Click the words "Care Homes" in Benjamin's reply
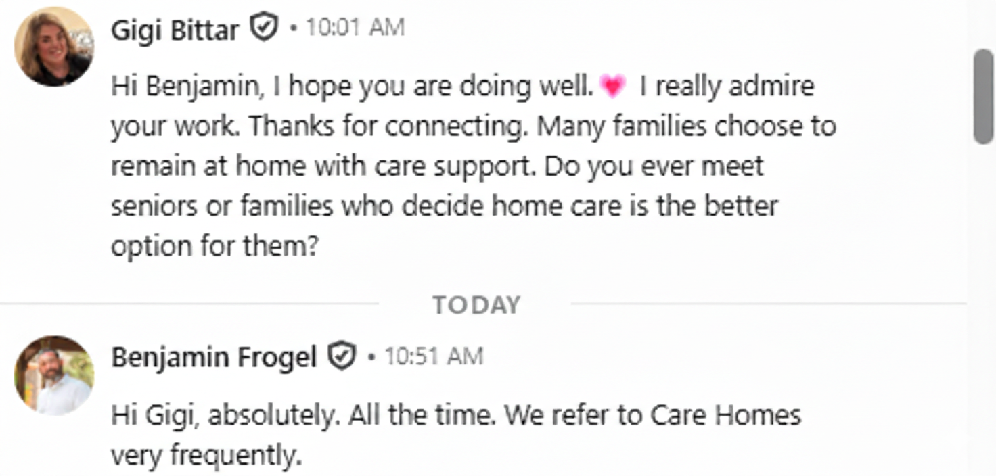The image size is (996, 476). [x=725, y=415]
